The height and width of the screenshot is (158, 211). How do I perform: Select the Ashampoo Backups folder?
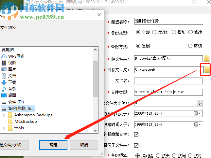30,115
